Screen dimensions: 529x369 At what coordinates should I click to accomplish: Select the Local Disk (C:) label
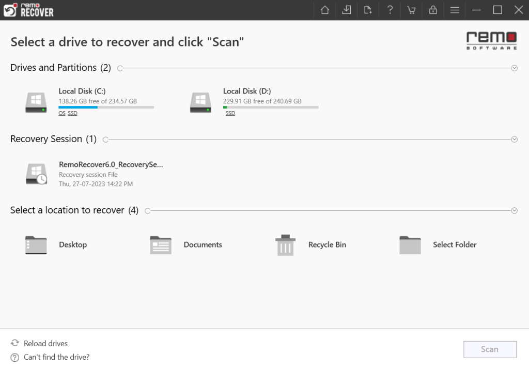click(82, 91)
